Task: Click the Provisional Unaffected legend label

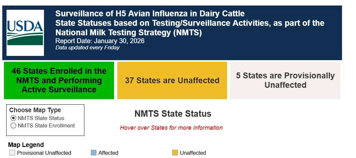Action: pos(44,153)
